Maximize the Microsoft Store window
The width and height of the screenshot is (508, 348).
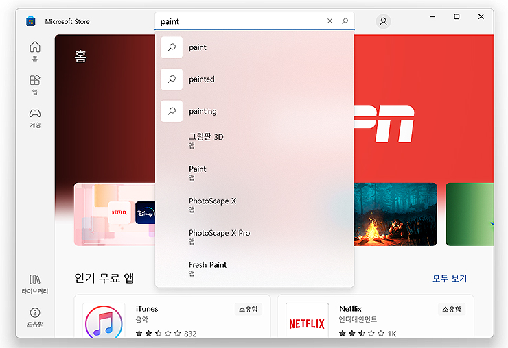click(x=457, y=17)
